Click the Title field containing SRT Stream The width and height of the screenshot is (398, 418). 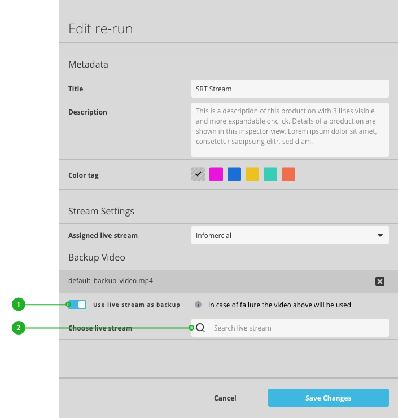pos(290,89)
